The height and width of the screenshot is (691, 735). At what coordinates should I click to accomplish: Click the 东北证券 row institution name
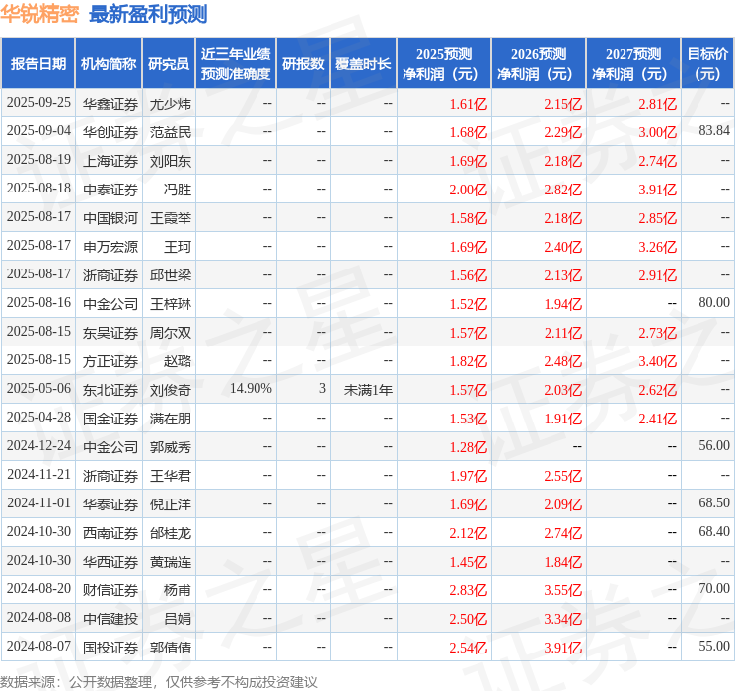pos(110,389)
